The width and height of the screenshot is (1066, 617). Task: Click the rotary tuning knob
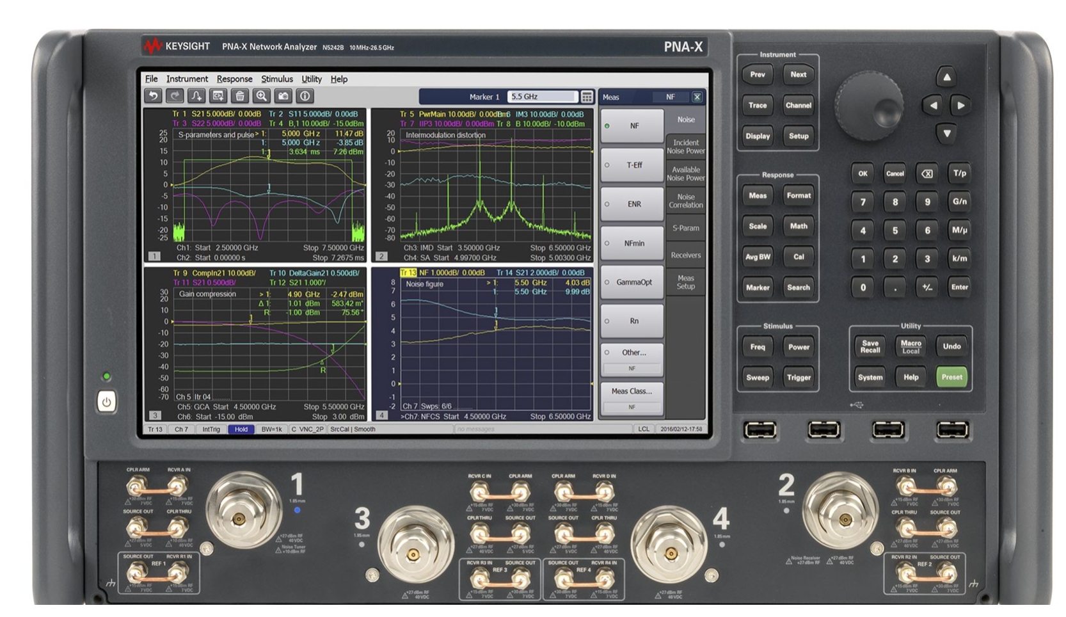[868, 106]
